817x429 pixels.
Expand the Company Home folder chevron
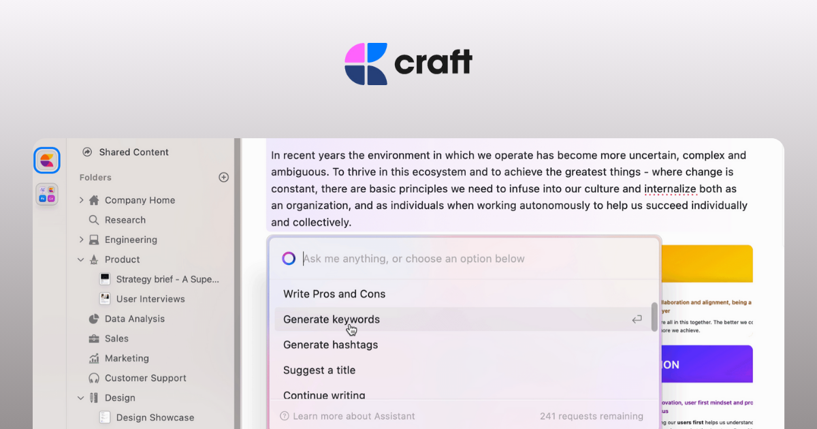[x=81, y=200]
